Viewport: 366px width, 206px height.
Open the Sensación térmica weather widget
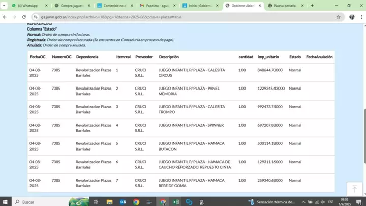pos(272,202)
